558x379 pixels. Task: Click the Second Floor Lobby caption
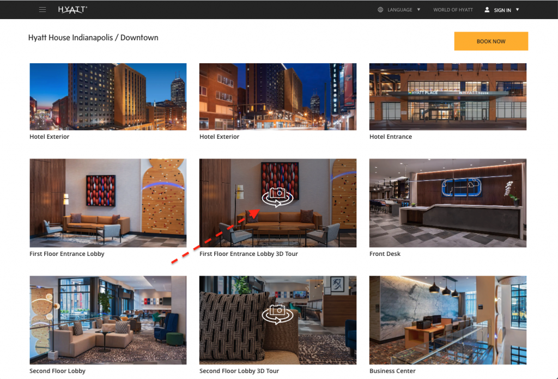click(57, 371)
